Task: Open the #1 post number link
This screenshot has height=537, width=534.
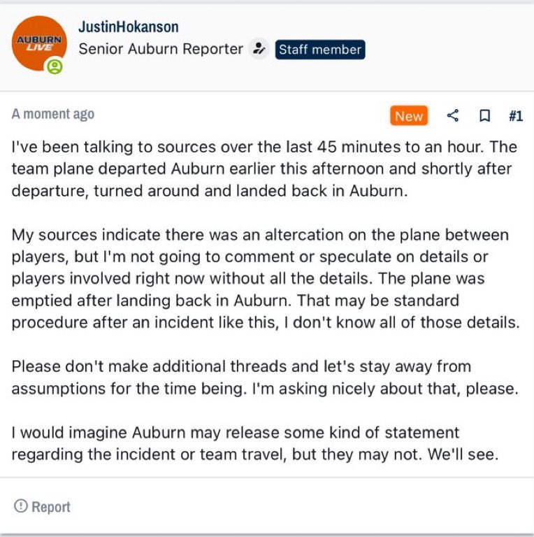Action: click(x=516, y=116)
